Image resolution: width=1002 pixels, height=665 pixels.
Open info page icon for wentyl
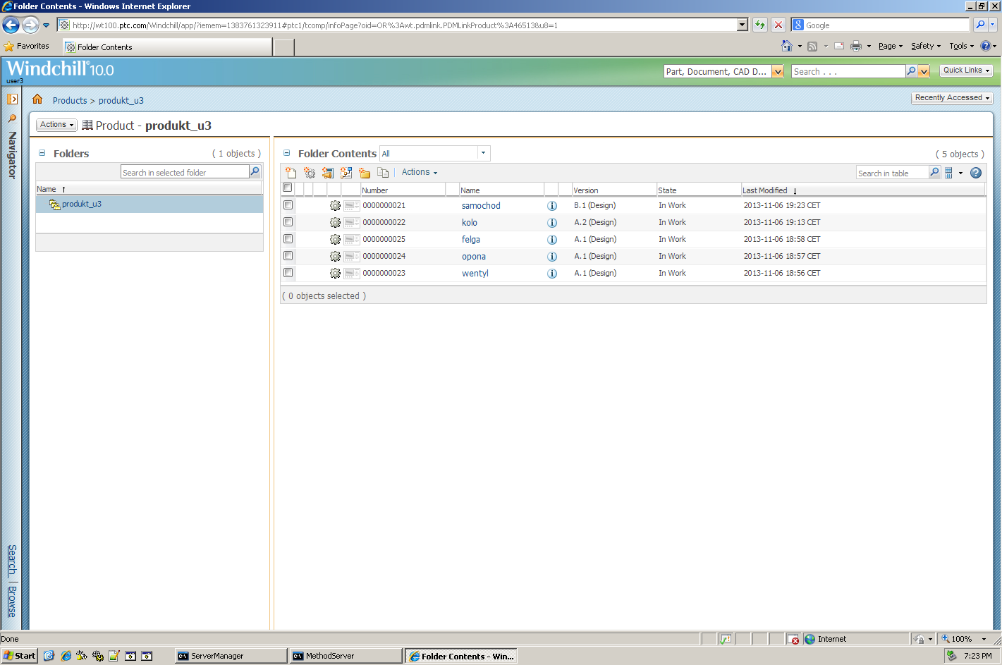point(552,274)
